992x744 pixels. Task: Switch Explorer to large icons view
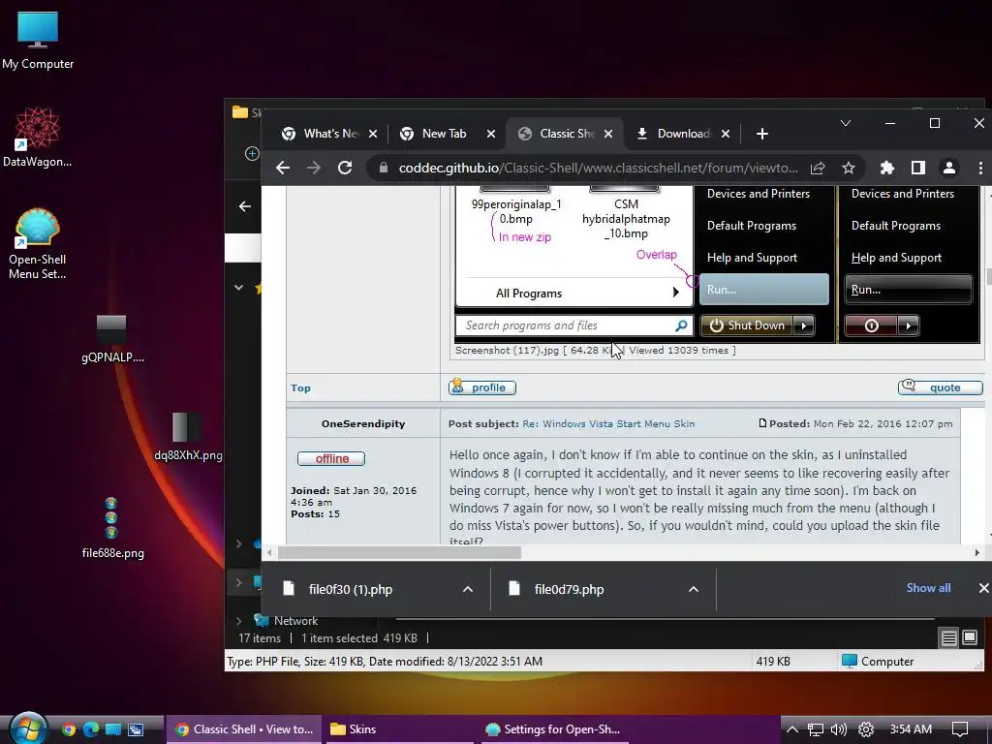[970, 637]
